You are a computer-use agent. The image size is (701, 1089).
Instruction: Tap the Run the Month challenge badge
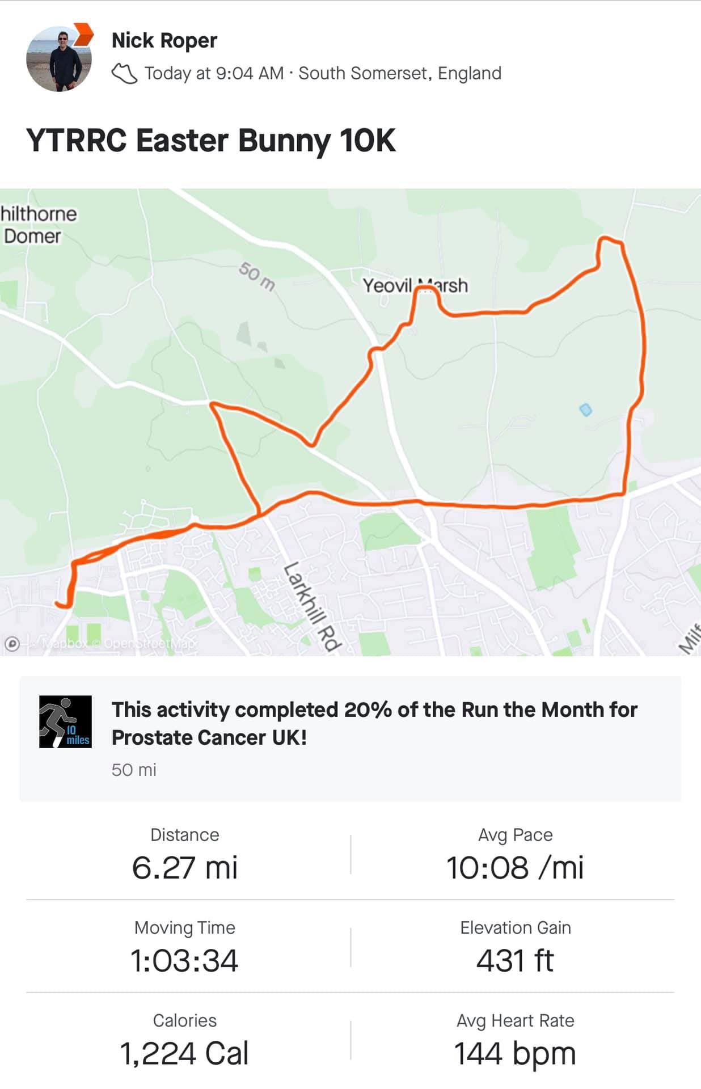(x=65, y=721)
